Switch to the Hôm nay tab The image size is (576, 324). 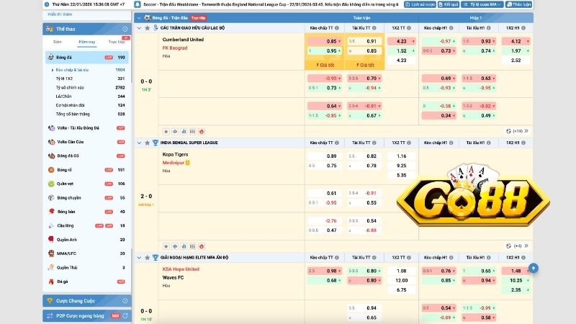(x=86, y=42)
